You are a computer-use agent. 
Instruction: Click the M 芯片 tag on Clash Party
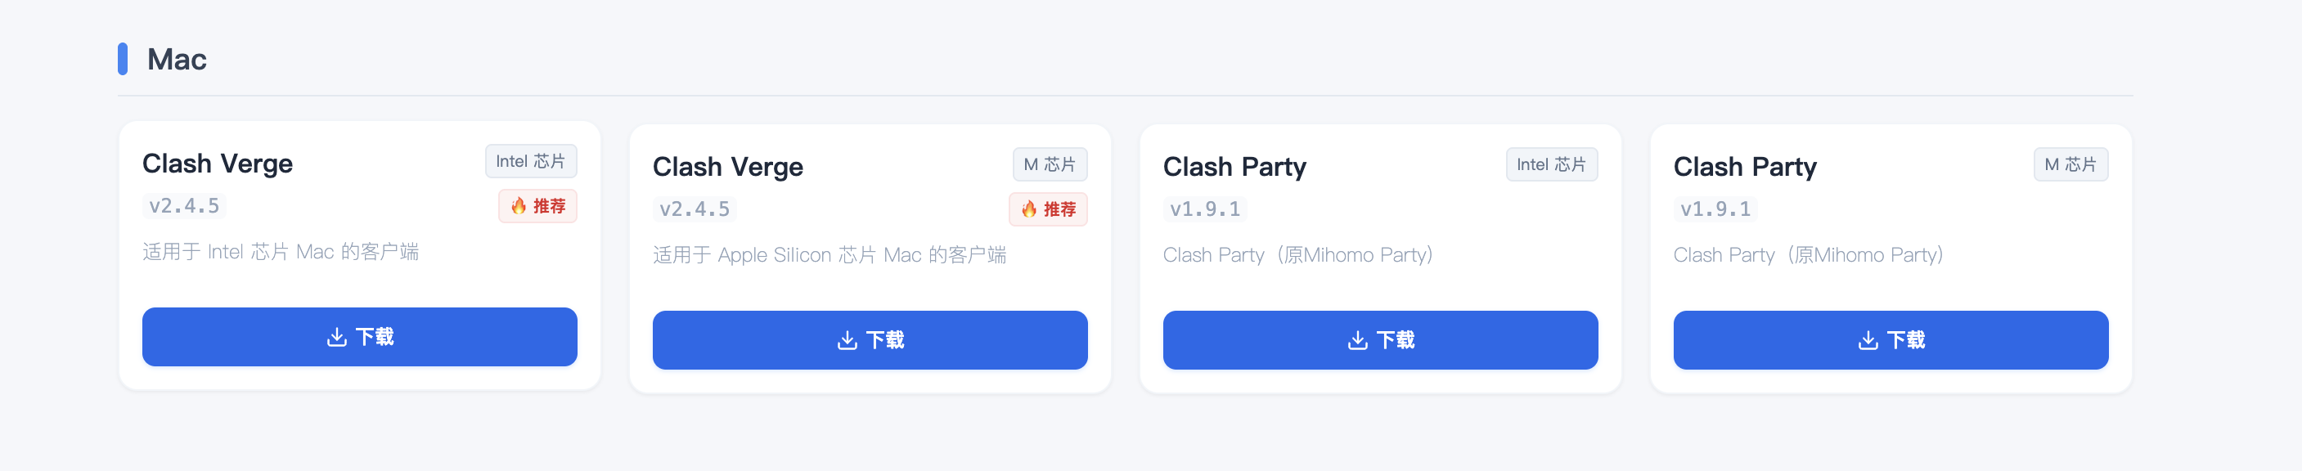tap(2070, 164)
